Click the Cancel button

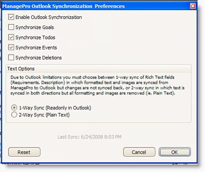pyautogui.click(x=139, y=152)
